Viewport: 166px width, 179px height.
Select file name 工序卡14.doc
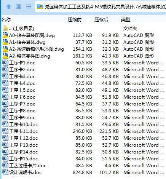coord(24,152)
